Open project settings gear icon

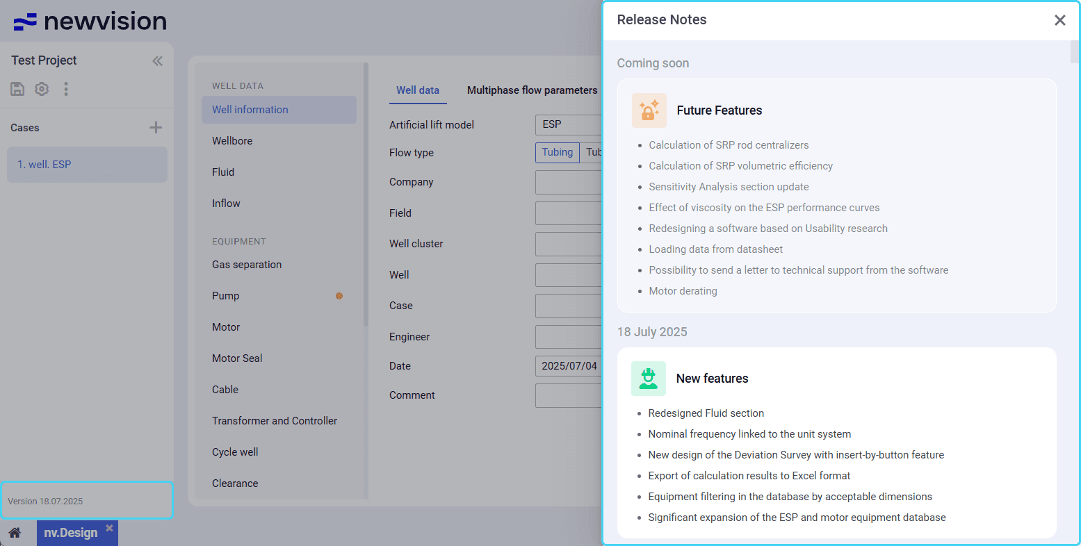42,89
